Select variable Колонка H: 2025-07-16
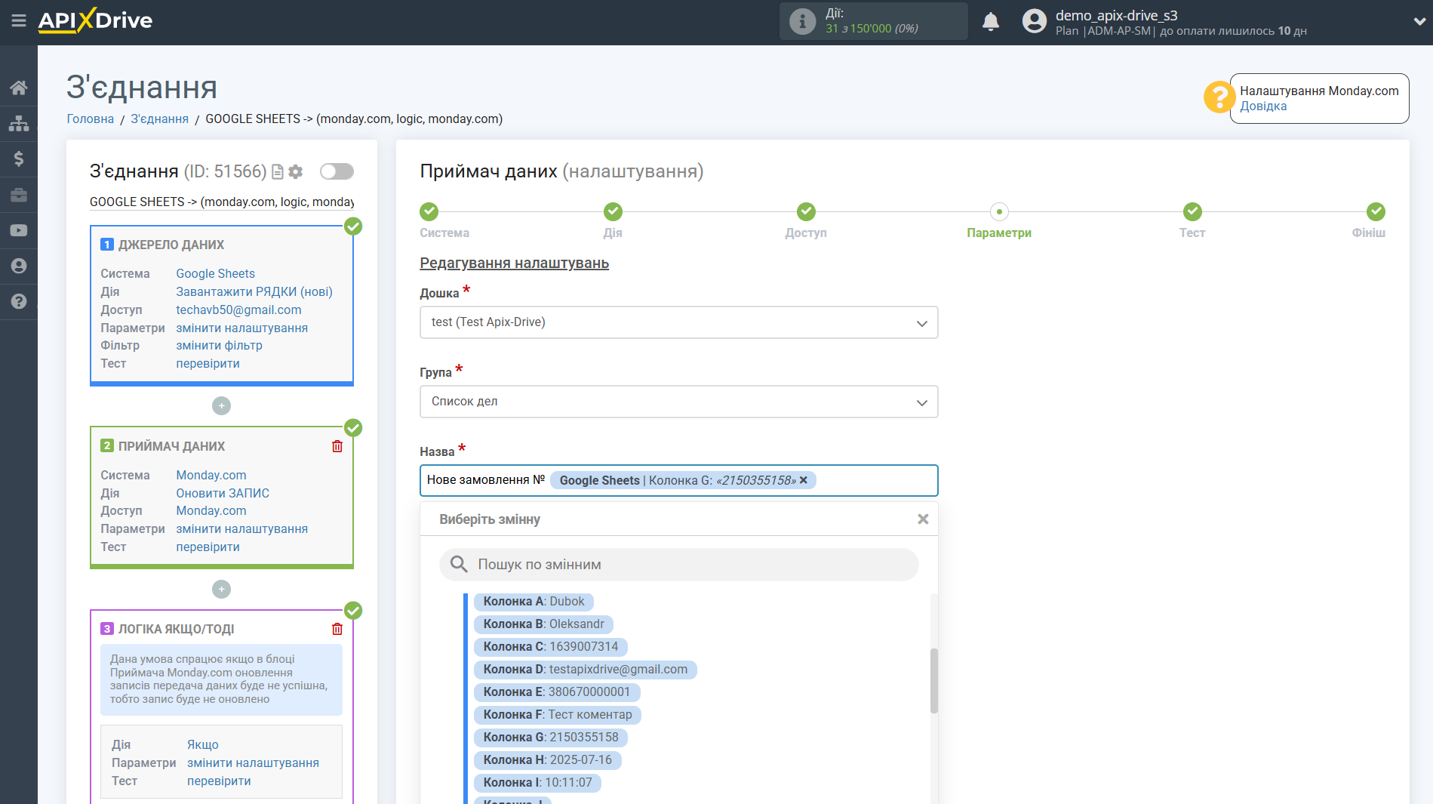Screen dimensions: 1433x804 (x=547, y=760)
